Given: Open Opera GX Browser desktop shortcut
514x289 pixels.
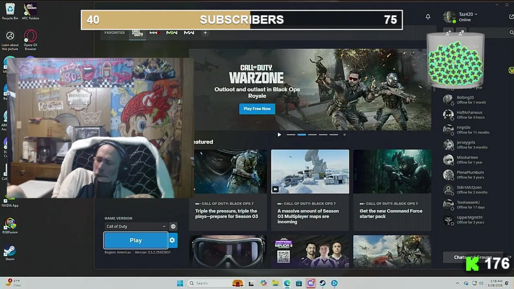Looking at the screenshot, I should (x=31, y=40).
